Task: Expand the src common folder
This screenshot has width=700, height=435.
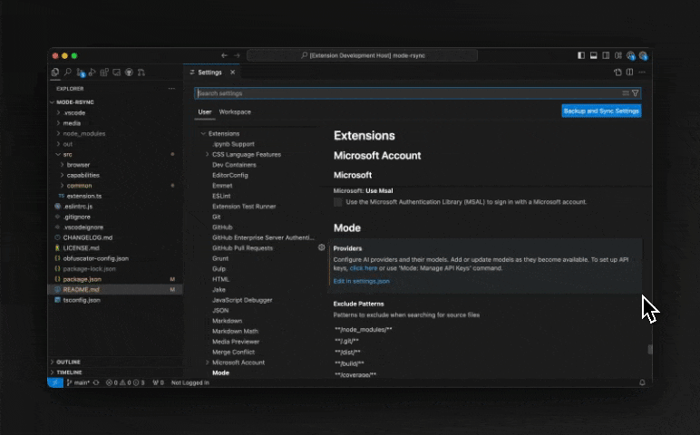Action: pos(79,186)
